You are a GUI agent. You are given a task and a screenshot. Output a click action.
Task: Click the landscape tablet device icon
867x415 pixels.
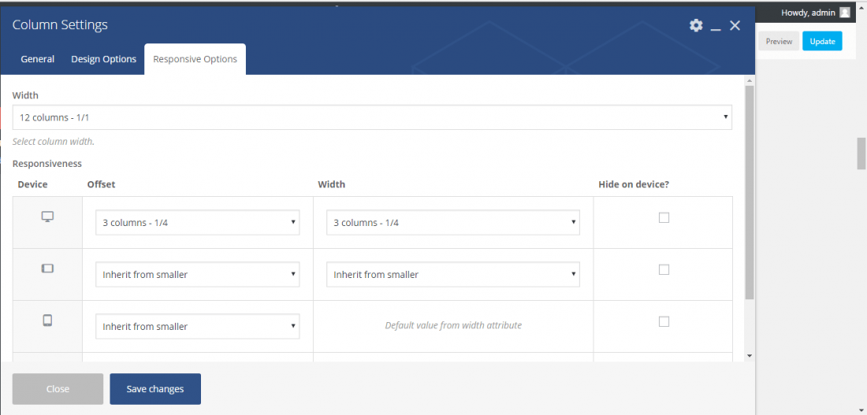click(47, 269)
